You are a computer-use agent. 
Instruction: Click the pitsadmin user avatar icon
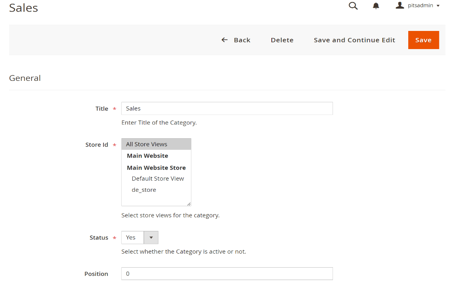coord(400,5)
